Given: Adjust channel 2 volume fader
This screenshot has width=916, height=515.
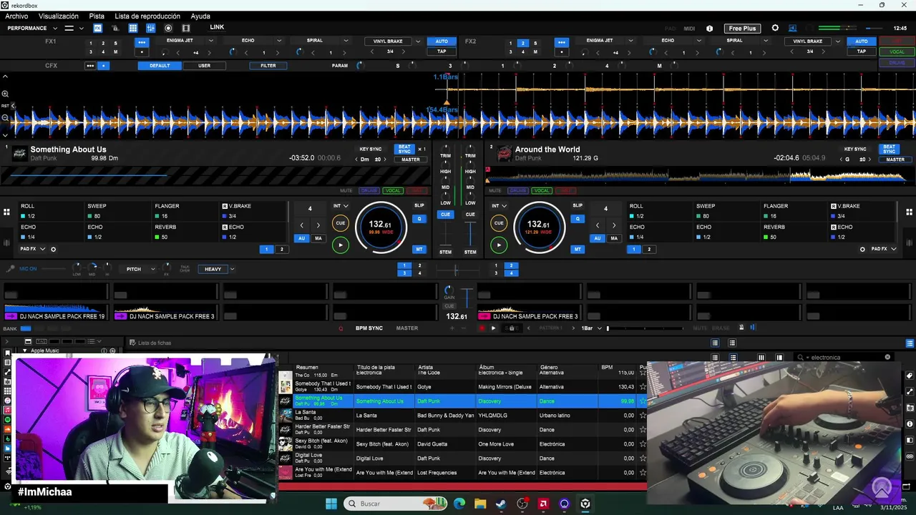Looking at the screenshot, I should tap(470, 234).
